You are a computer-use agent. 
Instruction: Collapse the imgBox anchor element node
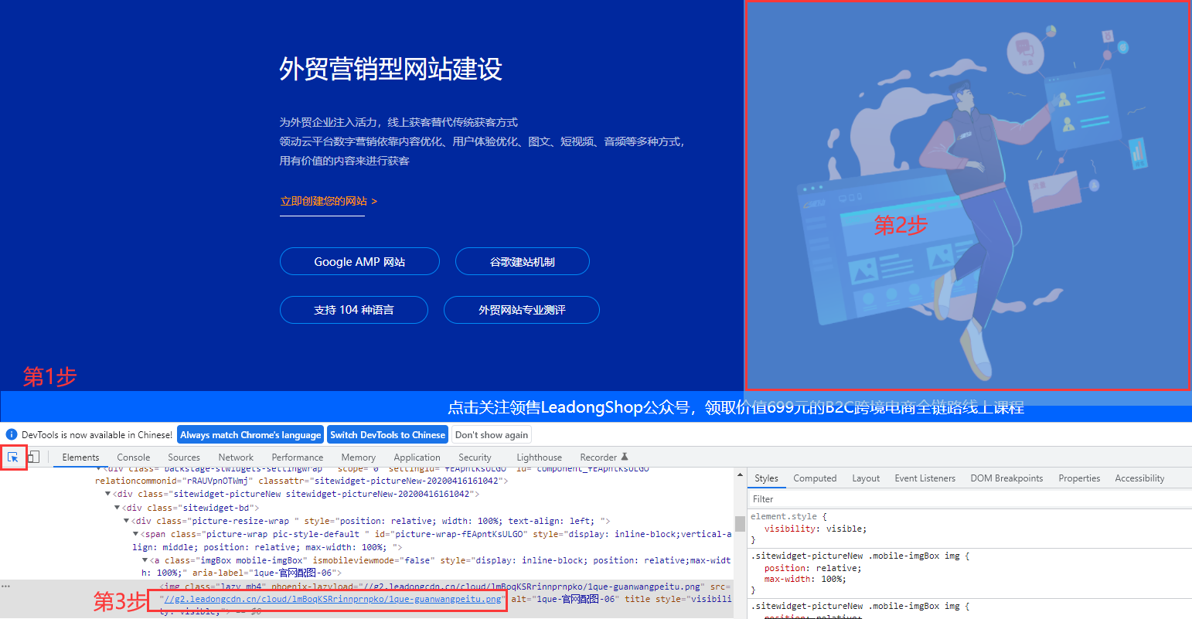tap(145, 560)
